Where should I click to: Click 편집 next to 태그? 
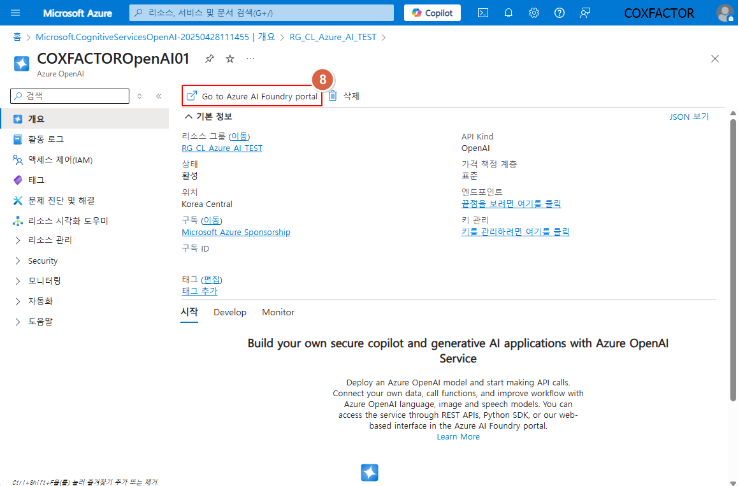click(212, 280)
